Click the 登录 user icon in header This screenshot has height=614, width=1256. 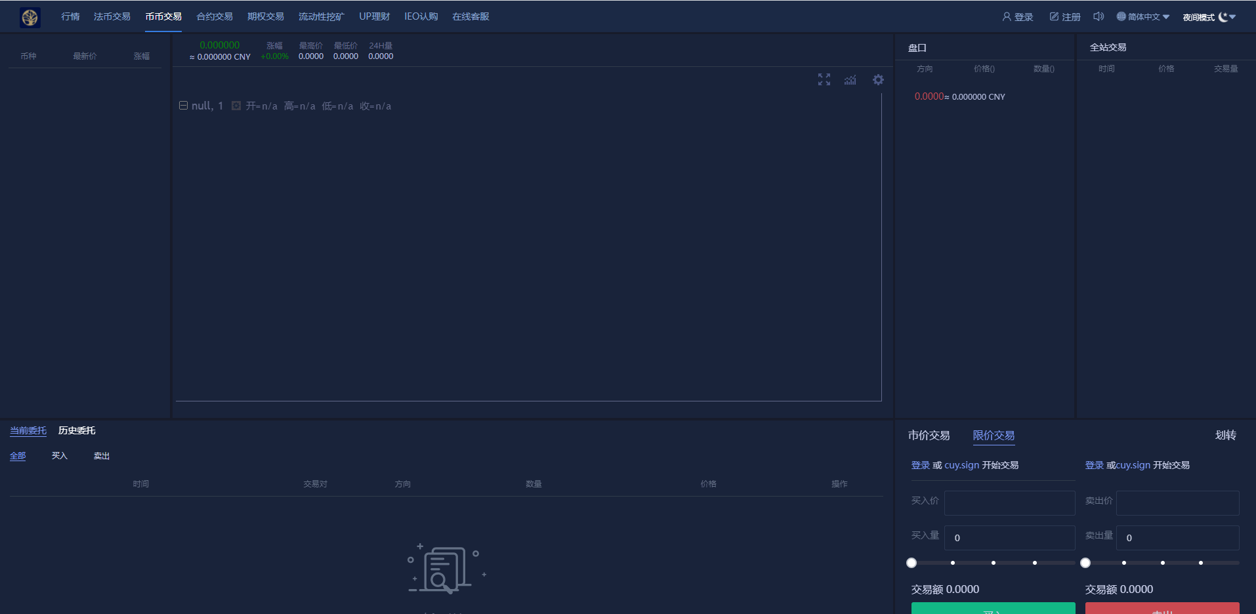[1007, 17]
